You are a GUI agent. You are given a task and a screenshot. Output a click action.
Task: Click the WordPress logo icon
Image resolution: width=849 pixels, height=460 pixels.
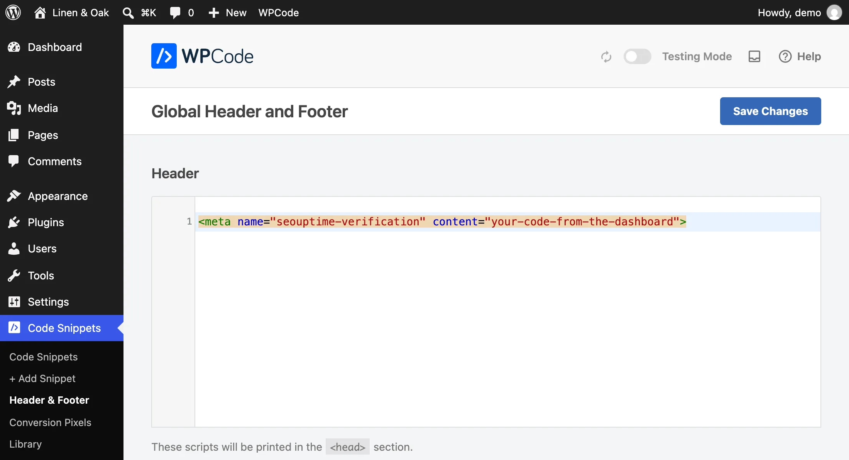[13, 12]
